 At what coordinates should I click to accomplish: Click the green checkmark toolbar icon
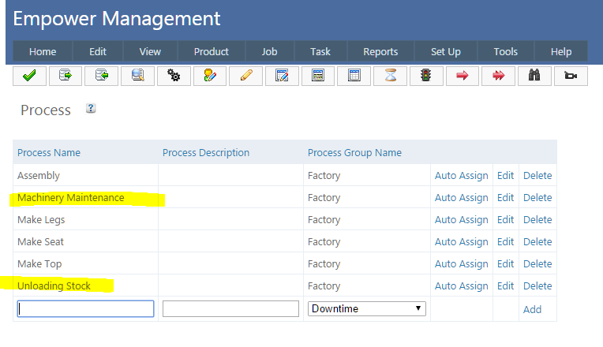coord(29,76)
